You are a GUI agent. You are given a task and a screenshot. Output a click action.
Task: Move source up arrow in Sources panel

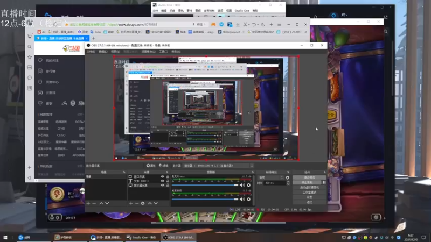[x=150, y=203]
